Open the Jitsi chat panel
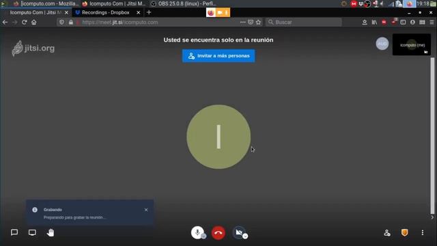The image size is (437, 246). [14, 232]
